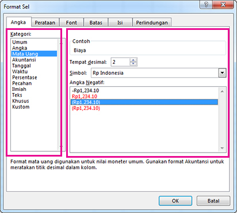The width and height of the screenshot is (237, 213).
Task: Select the Teks category
Action: (x=34, y=95)
